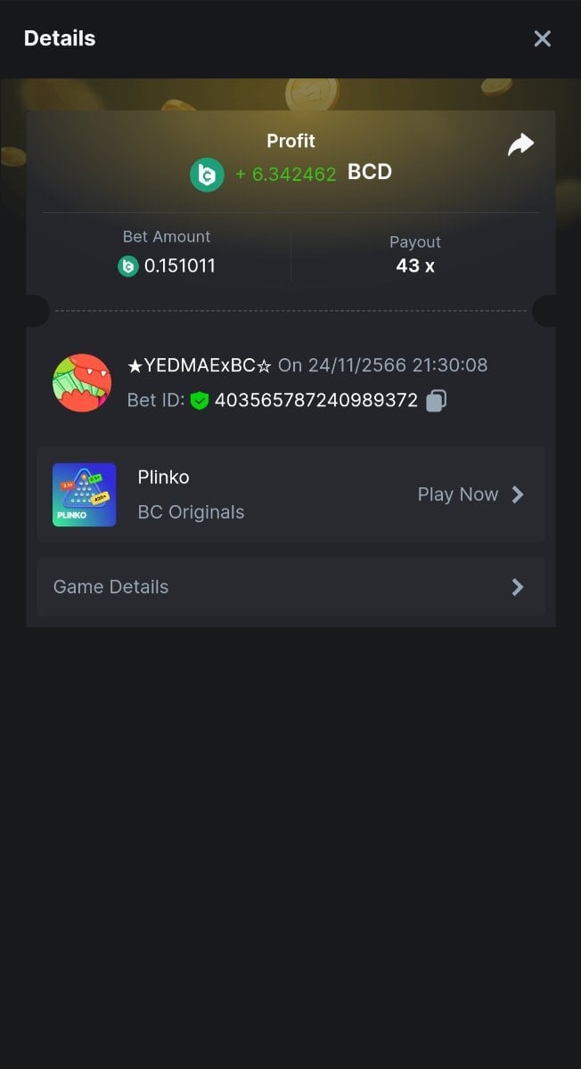
Task: Click the green BCD coin beside Profit
Action: click(207, 174)
